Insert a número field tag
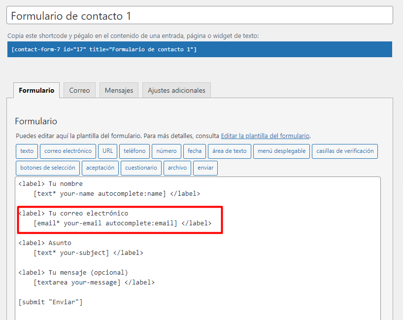This screenshot has width=403, height=320. (167, 151)
